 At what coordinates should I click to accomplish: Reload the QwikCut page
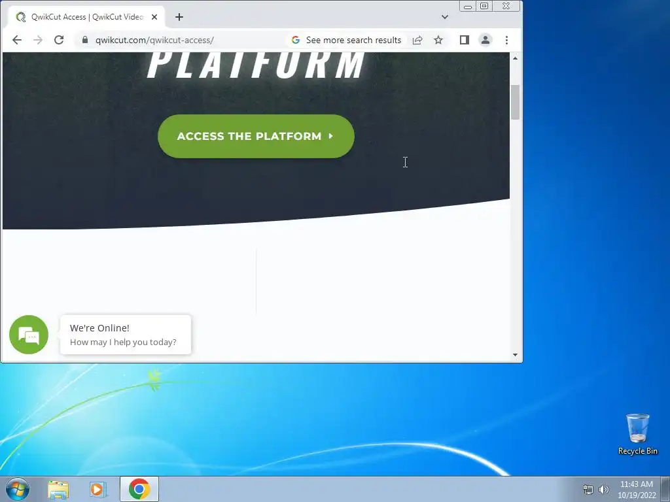pos(59,40)
